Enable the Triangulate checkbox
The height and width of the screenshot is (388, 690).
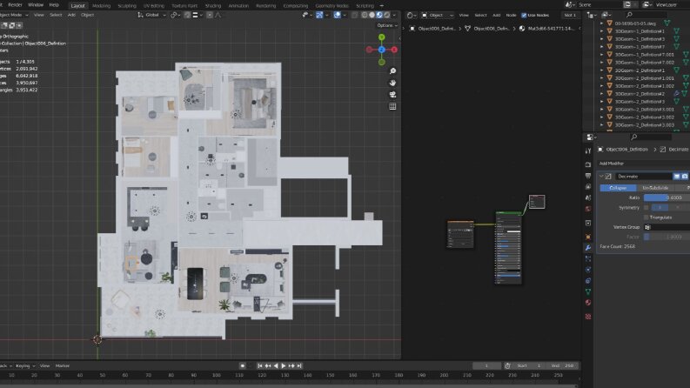pyautogui.click(x=646, y=217)
